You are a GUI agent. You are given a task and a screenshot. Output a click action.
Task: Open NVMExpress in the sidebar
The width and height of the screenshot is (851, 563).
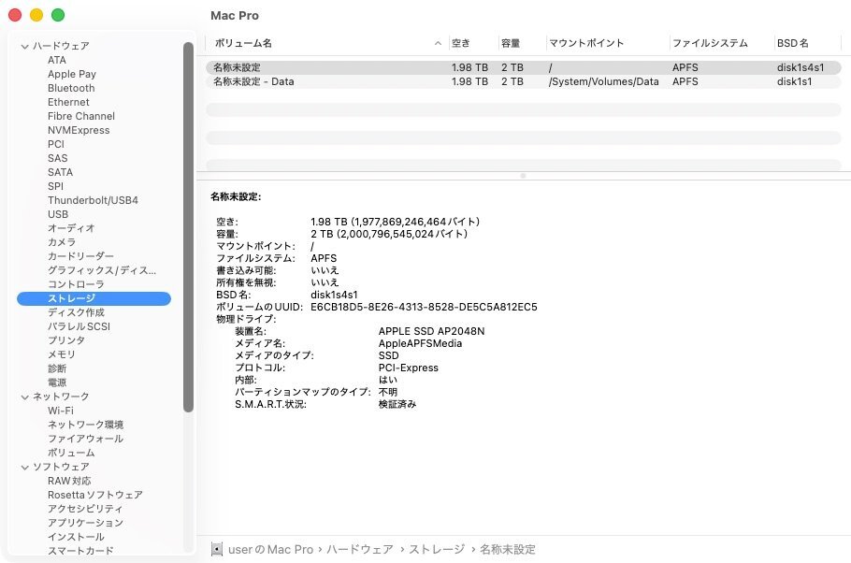click(79, 130)
